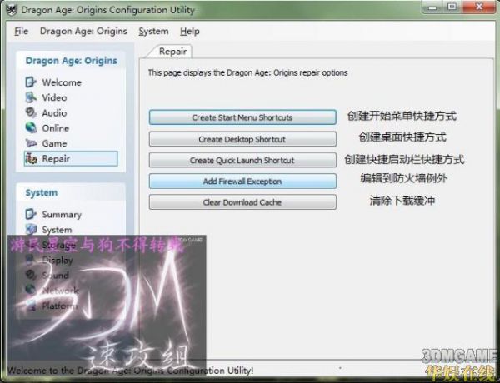Click the Online globe icon
This screenshot has width=500, height=383.
point(32,128)
